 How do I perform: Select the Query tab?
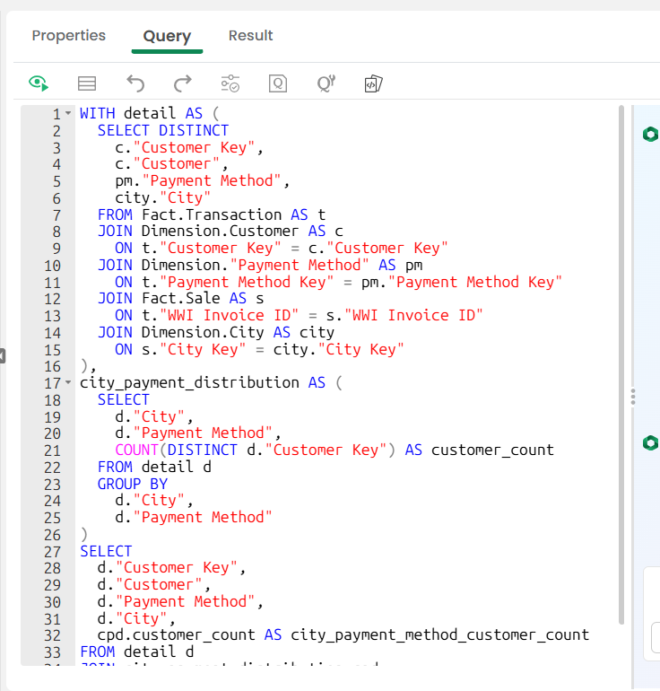pyautogui.click(x=167, y=36)
